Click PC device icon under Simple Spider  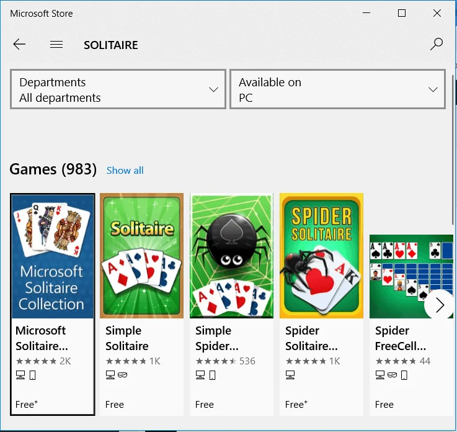[x=200, y=375]
